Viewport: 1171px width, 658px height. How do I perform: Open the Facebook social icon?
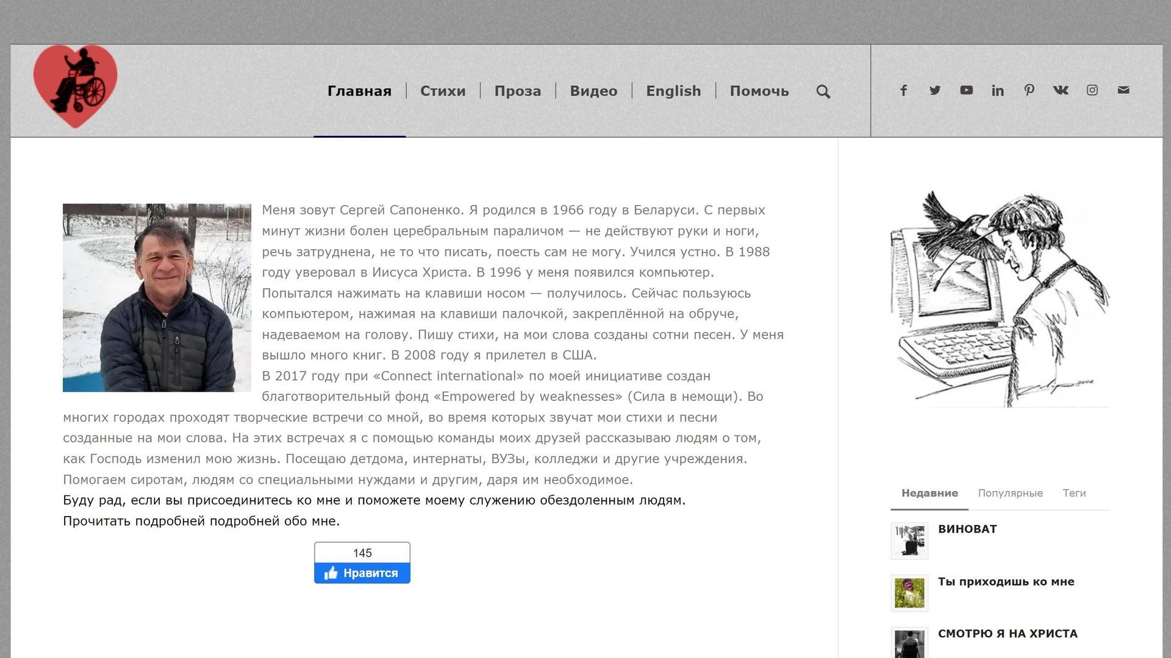[x=903, y=90]
